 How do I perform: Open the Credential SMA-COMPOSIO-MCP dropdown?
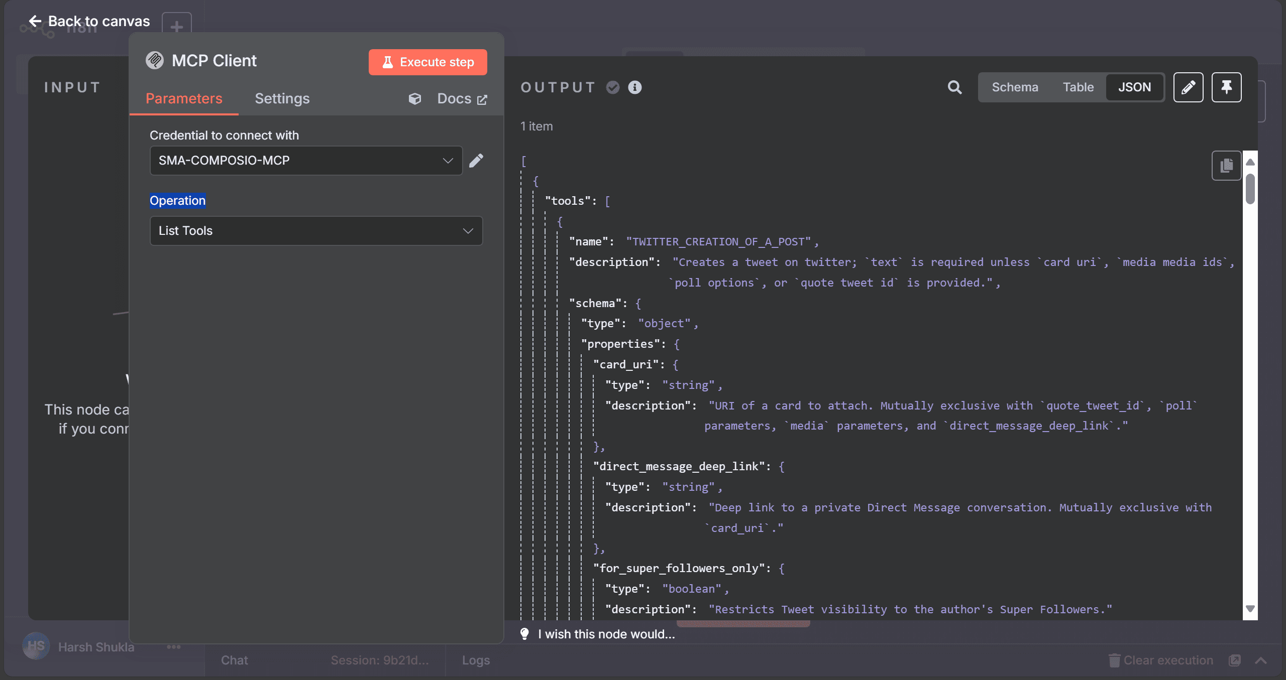pyautogui.click(x=306, y=161)
